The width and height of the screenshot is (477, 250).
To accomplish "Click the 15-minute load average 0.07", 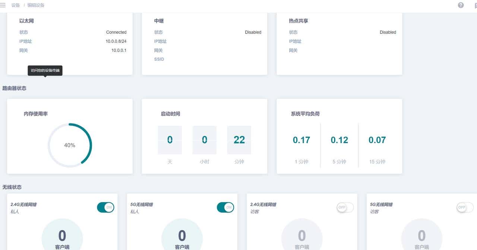I will [377, 140].
